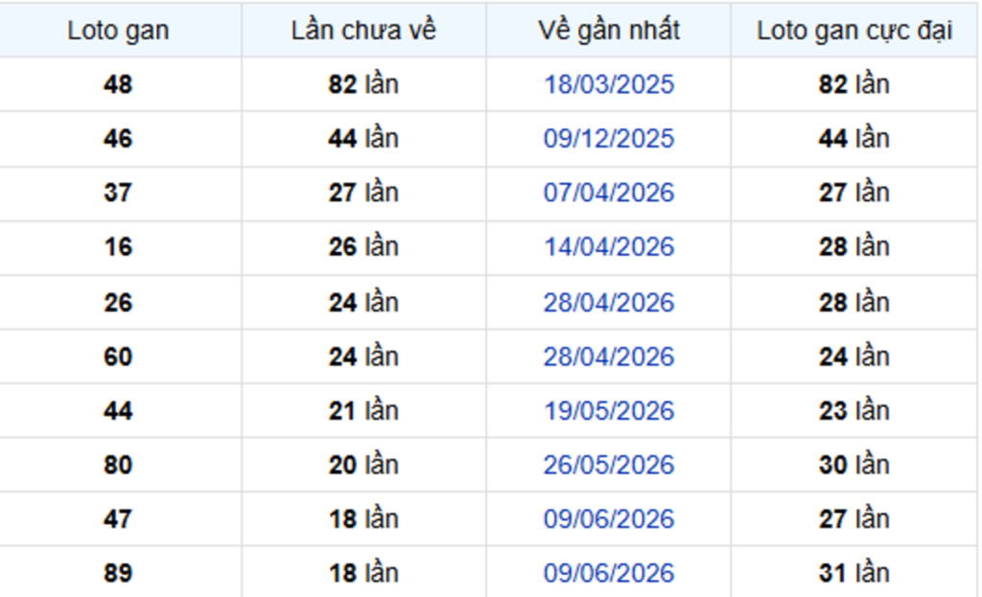The image size is (982, 597).
Task: Click '27 lần' cực đại for loto 37
Action: pyautogui.click(x=854, y=193)
